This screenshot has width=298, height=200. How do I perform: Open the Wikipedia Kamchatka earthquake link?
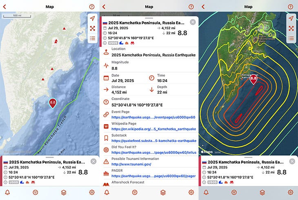click(x=153, y=129)
